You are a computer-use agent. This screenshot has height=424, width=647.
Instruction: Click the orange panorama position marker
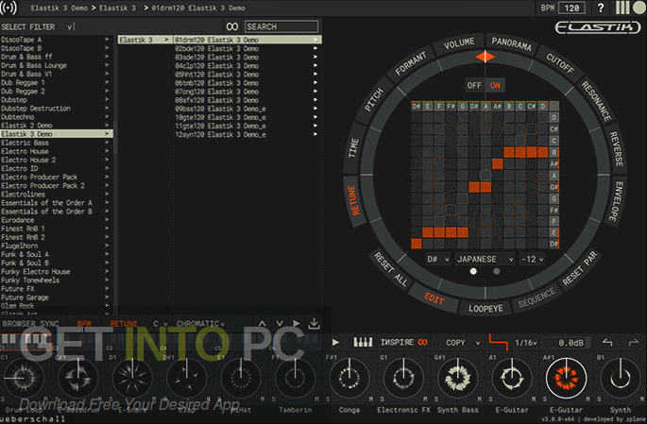(x=485, y=57)
